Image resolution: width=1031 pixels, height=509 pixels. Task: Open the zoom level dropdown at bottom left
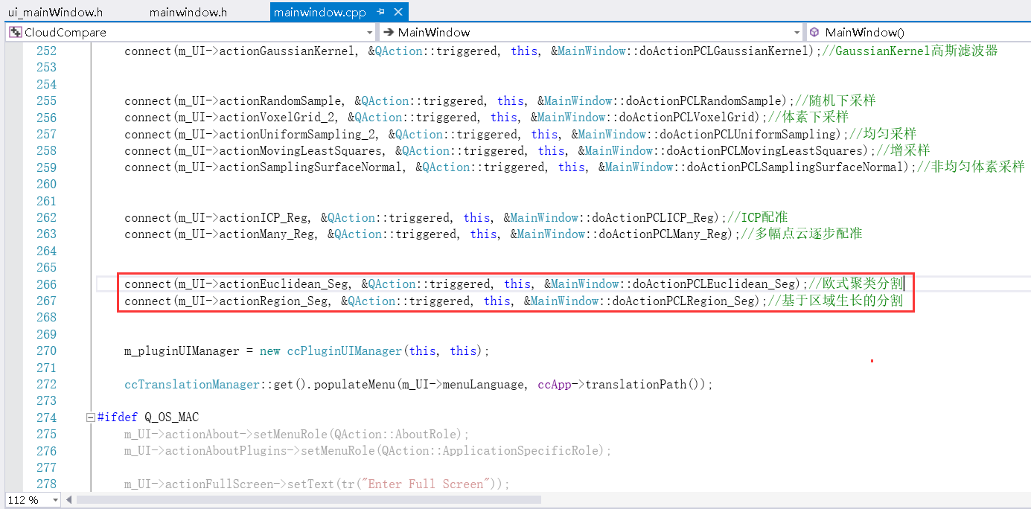point(55,499)
